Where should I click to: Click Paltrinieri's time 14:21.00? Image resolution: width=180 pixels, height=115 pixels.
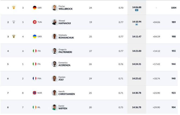click(137, 51)
